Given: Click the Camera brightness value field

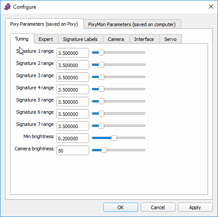Looking at the screenshot, I should point(73,150).
